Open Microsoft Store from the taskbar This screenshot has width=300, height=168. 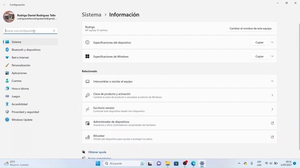(176, 163)
